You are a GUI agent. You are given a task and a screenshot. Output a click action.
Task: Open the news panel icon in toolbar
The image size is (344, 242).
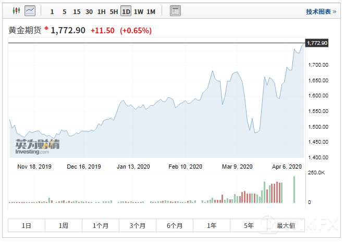tap(176, 11)
